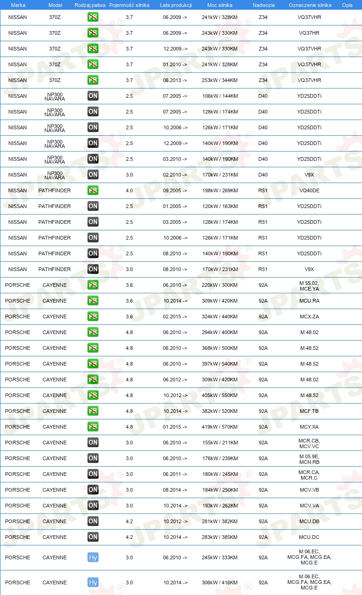362x595 pixels.
Task: Click engine code MCY.XA
Action: 309,427
